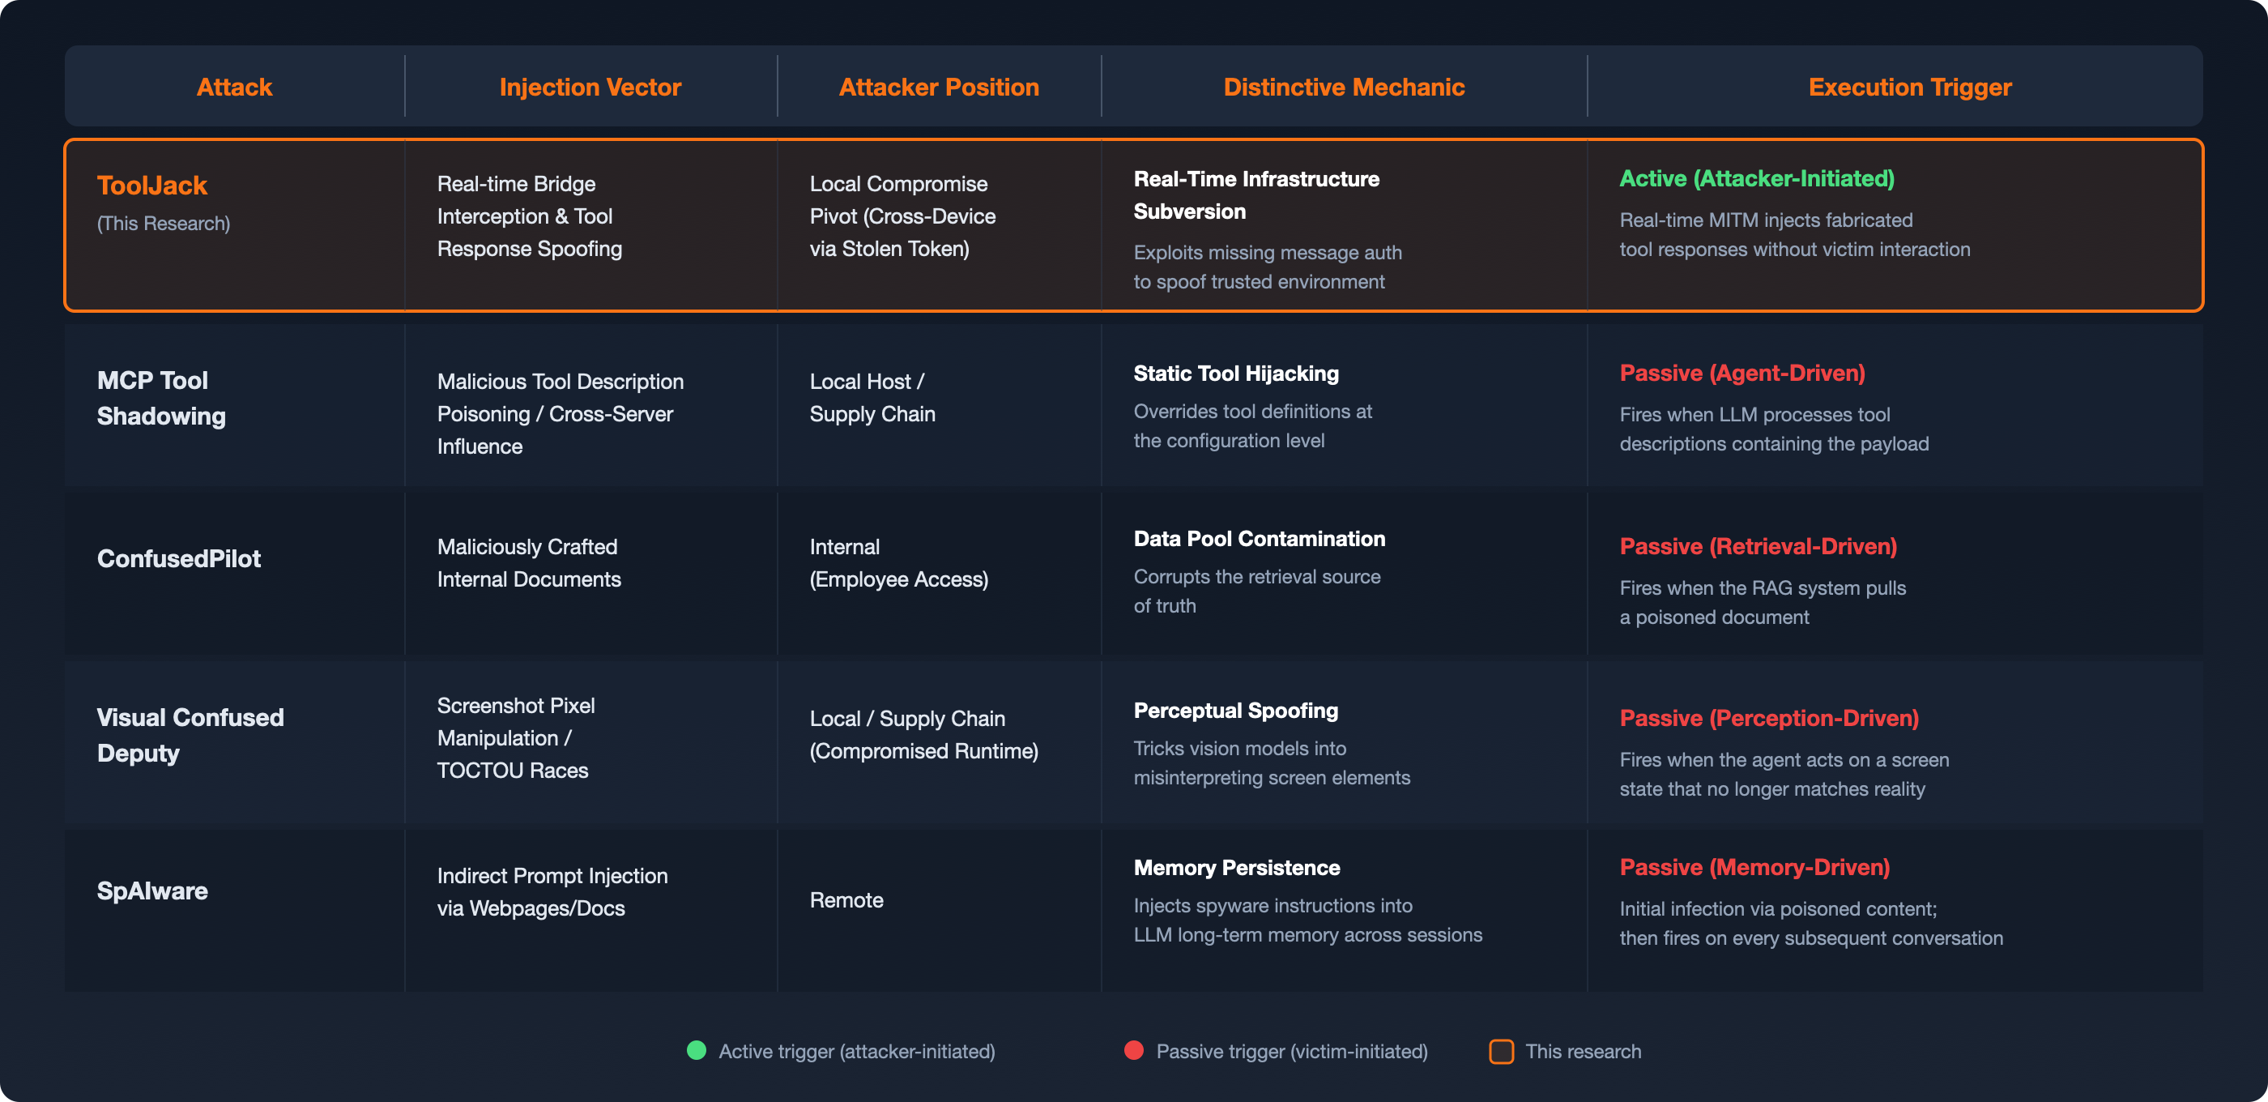The width and height of the screenshot is (2268, 1102).
Task: Click the red Passive trigger legend dot
Action: tap(1133, 1051)
